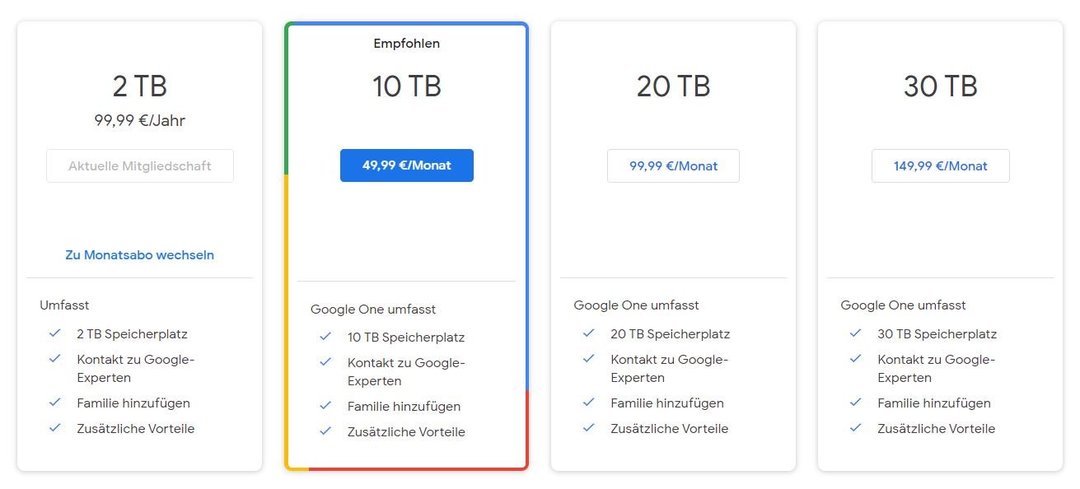Click checkmark next to Familie hinzufügen in 2 TB card
Screen dimensions: 1080x489
55,403
